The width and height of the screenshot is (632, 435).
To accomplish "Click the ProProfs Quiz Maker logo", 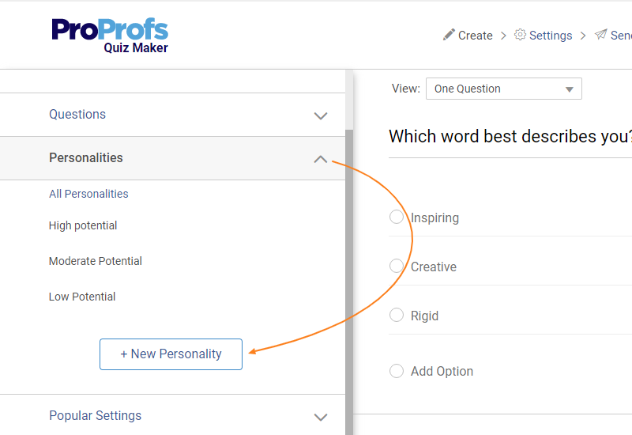I will click(x=110, y=35).
